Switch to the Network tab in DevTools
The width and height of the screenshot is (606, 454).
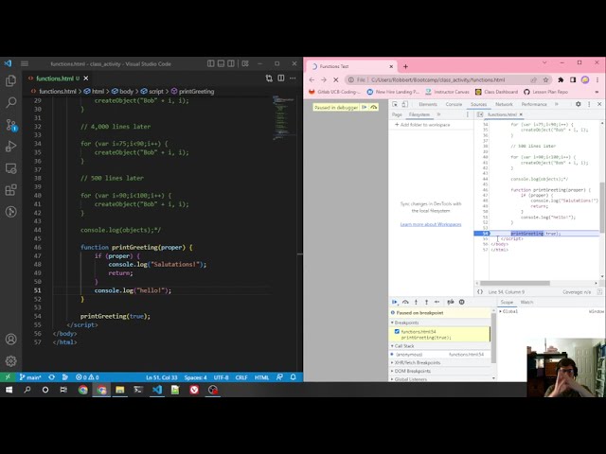[x=504, y=104]
